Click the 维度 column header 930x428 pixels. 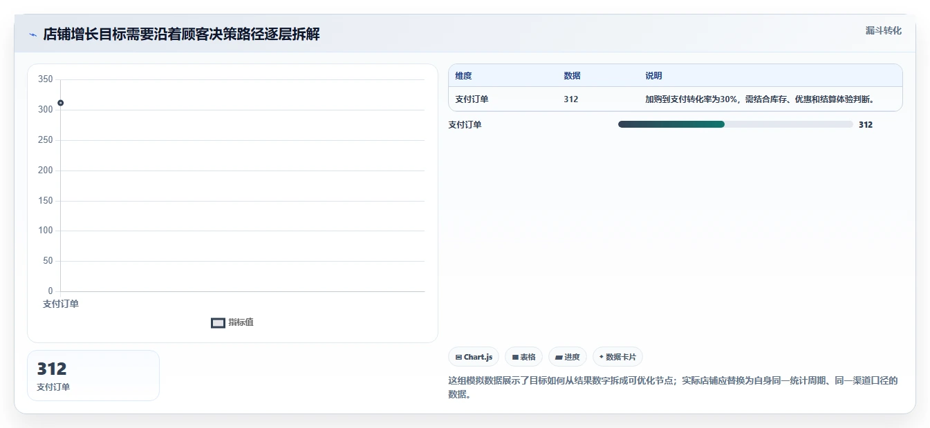[463, 76]
